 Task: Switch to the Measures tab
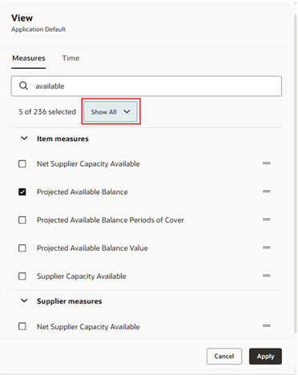coord(29,58)
